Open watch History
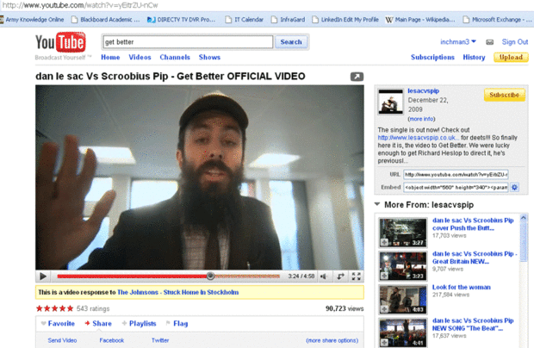 click(x=474, y=57)
